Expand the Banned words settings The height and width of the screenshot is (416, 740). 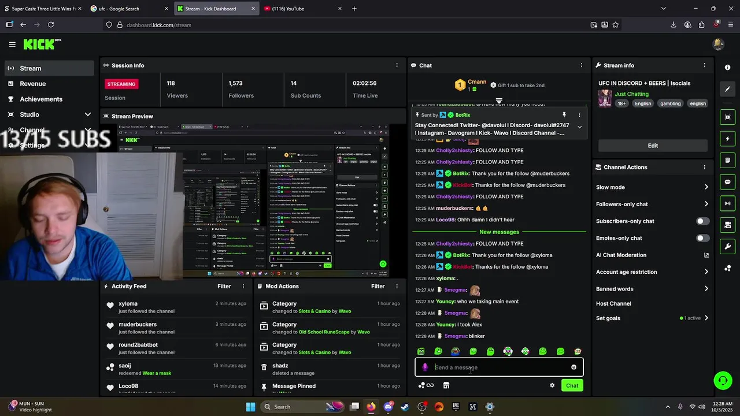point(706,289)
